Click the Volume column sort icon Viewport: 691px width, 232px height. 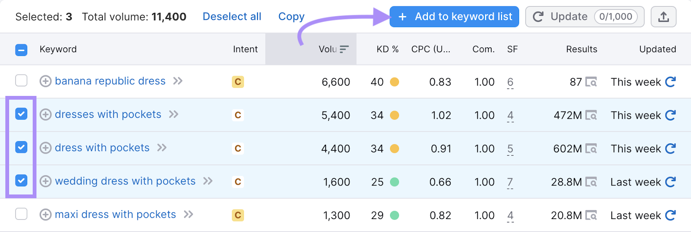[344, 49]
